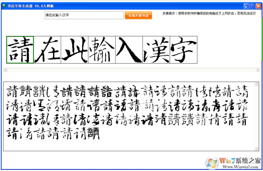263x171 pixels.
Task: Click the 生成矢量书法 generate button
Action: 138,15
